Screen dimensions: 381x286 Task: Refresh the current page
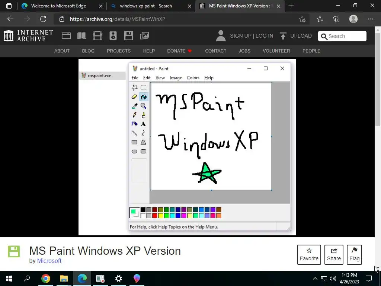point(43,19)
